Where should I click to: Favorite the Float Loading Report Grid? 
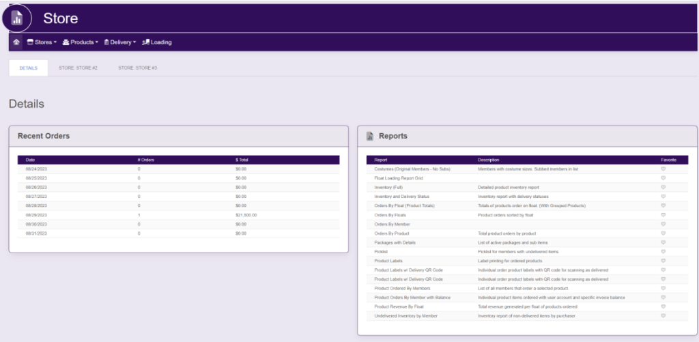(x=663, y=177)
